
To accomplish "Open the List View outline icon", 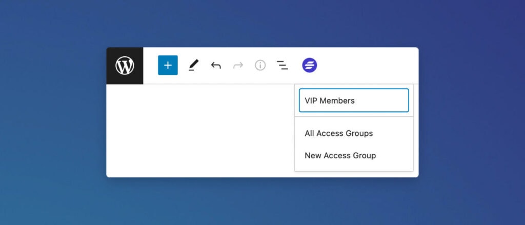I will [x=282, y=65].
